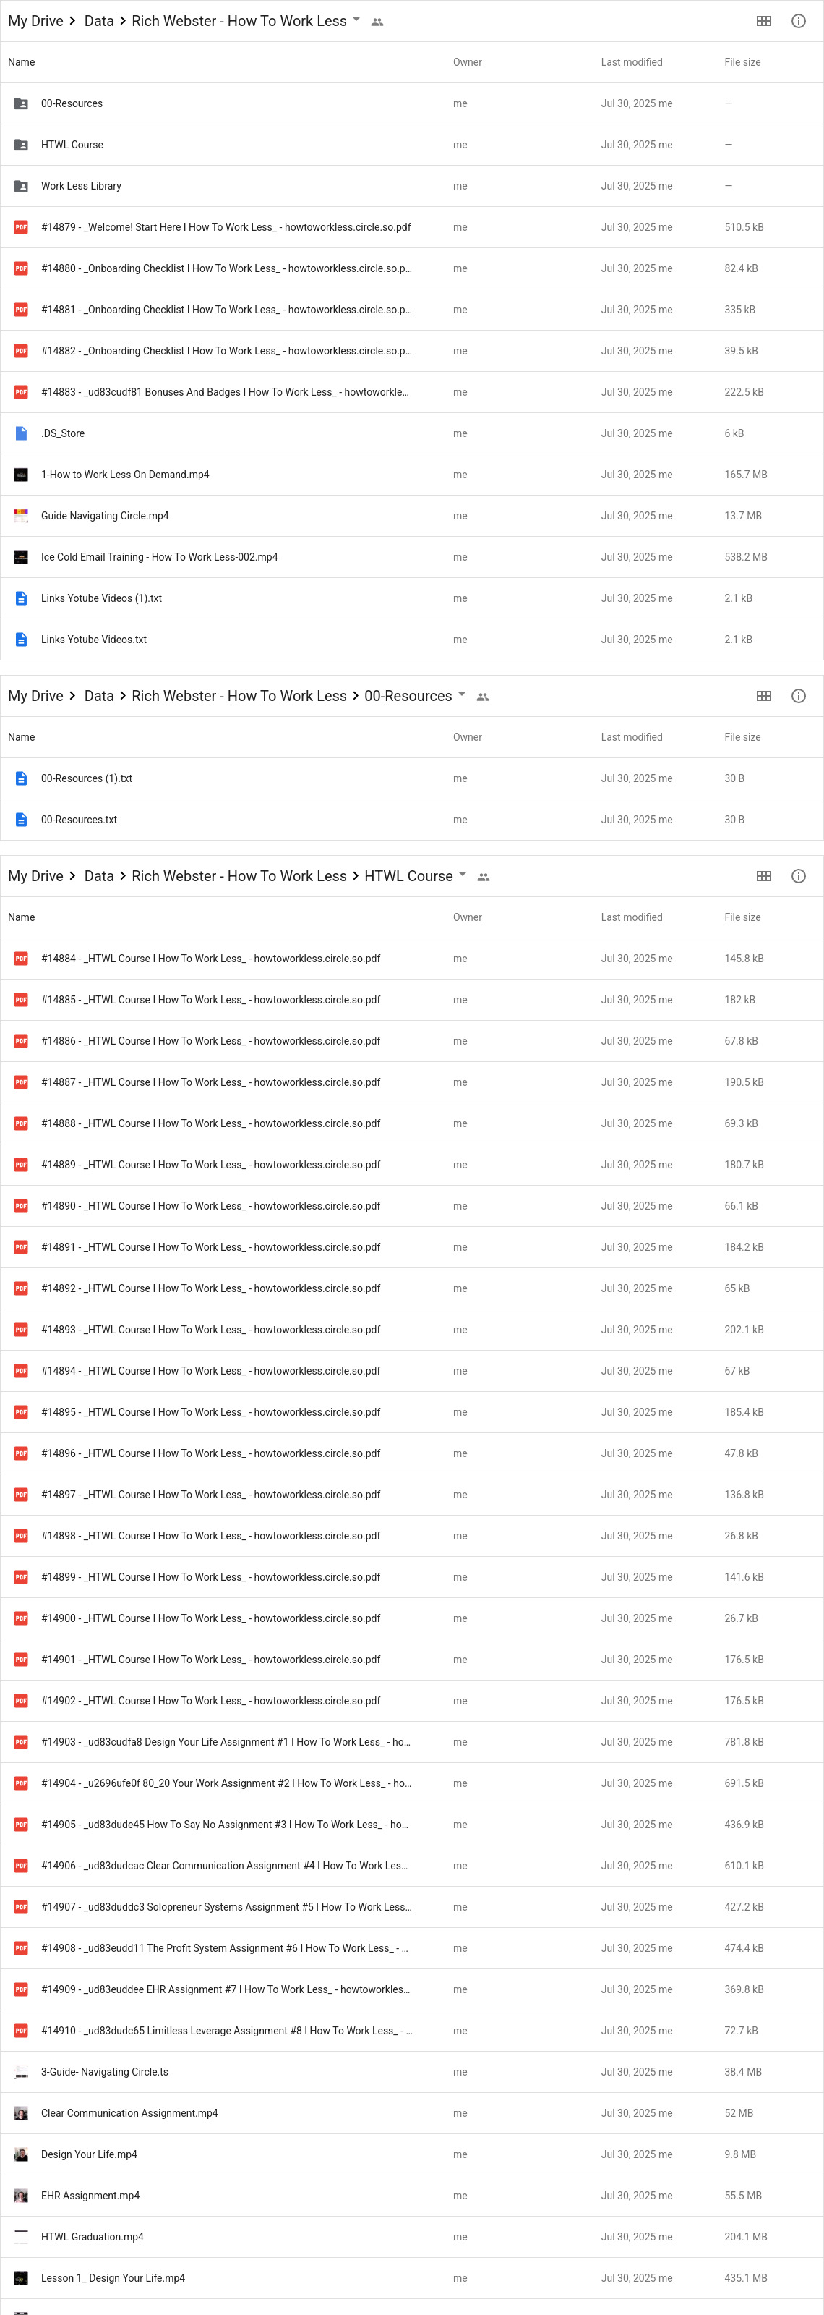Viewport: 824px width, 2315px height.
Task: Select '#14907 - Solopreneur Systems Assignment #5' file
Action: (x=226, y=1907)
